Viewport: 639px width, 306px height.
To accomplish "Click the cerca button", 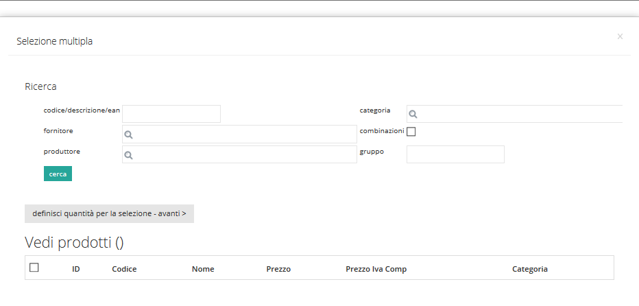I will click(x=58, y=174).
